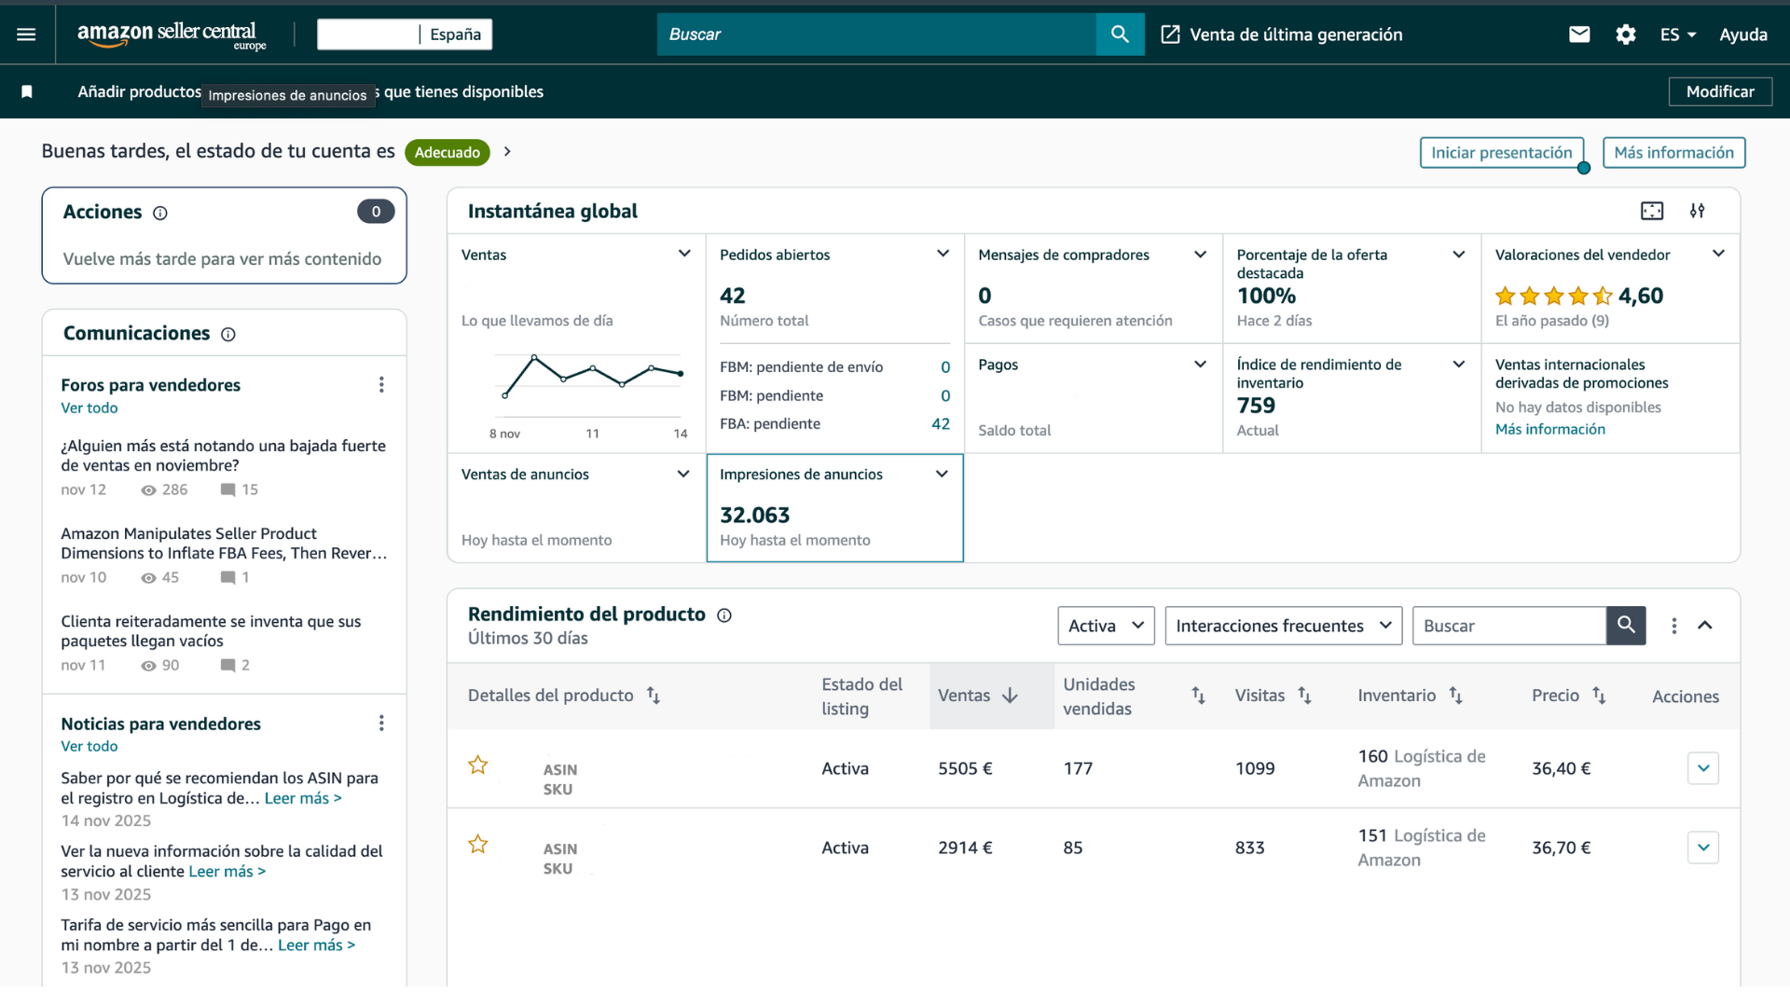Open the Ayuda menu item
This screenshot has width=1790, height=1007.
click(x=1742, y=34)
